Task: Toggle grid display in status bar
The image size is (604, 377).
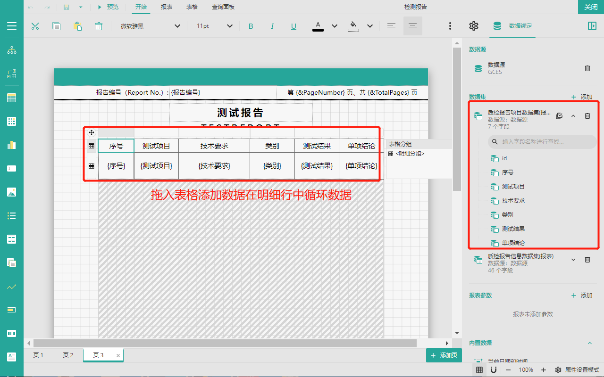Action: pos(479,370)
